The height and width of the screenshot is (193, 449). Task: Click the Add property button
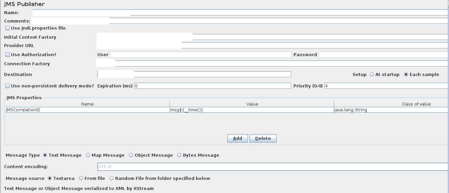pos(237,139)
